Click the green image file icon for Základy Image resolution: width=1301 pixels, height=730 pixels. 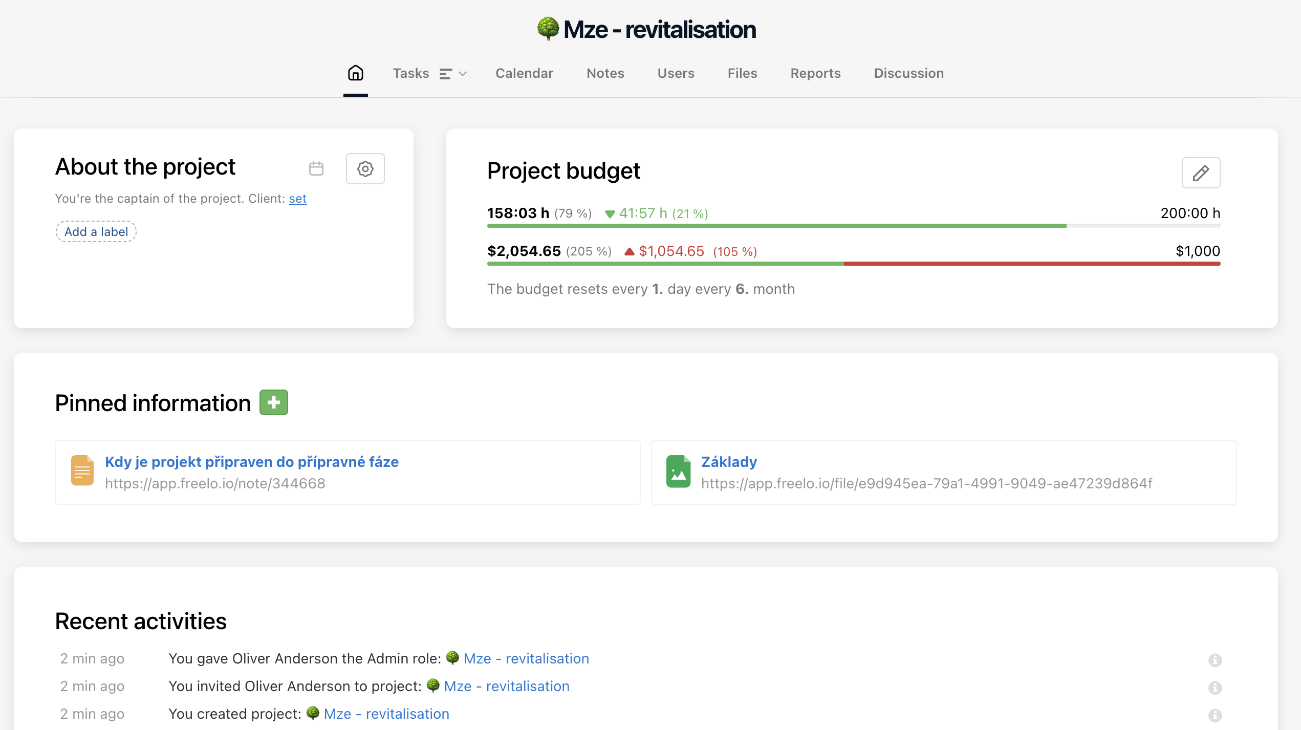coord(679,471)
